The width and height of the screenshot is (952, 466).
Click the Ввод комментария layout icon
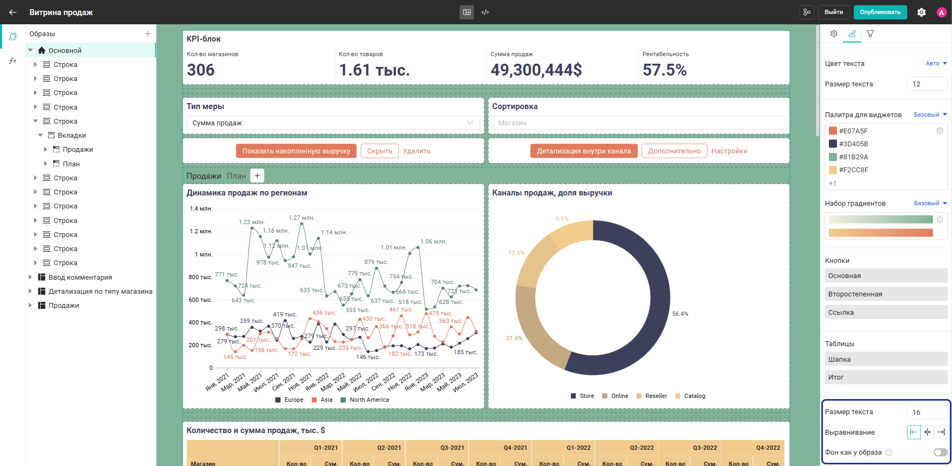(x=42, y=277)
